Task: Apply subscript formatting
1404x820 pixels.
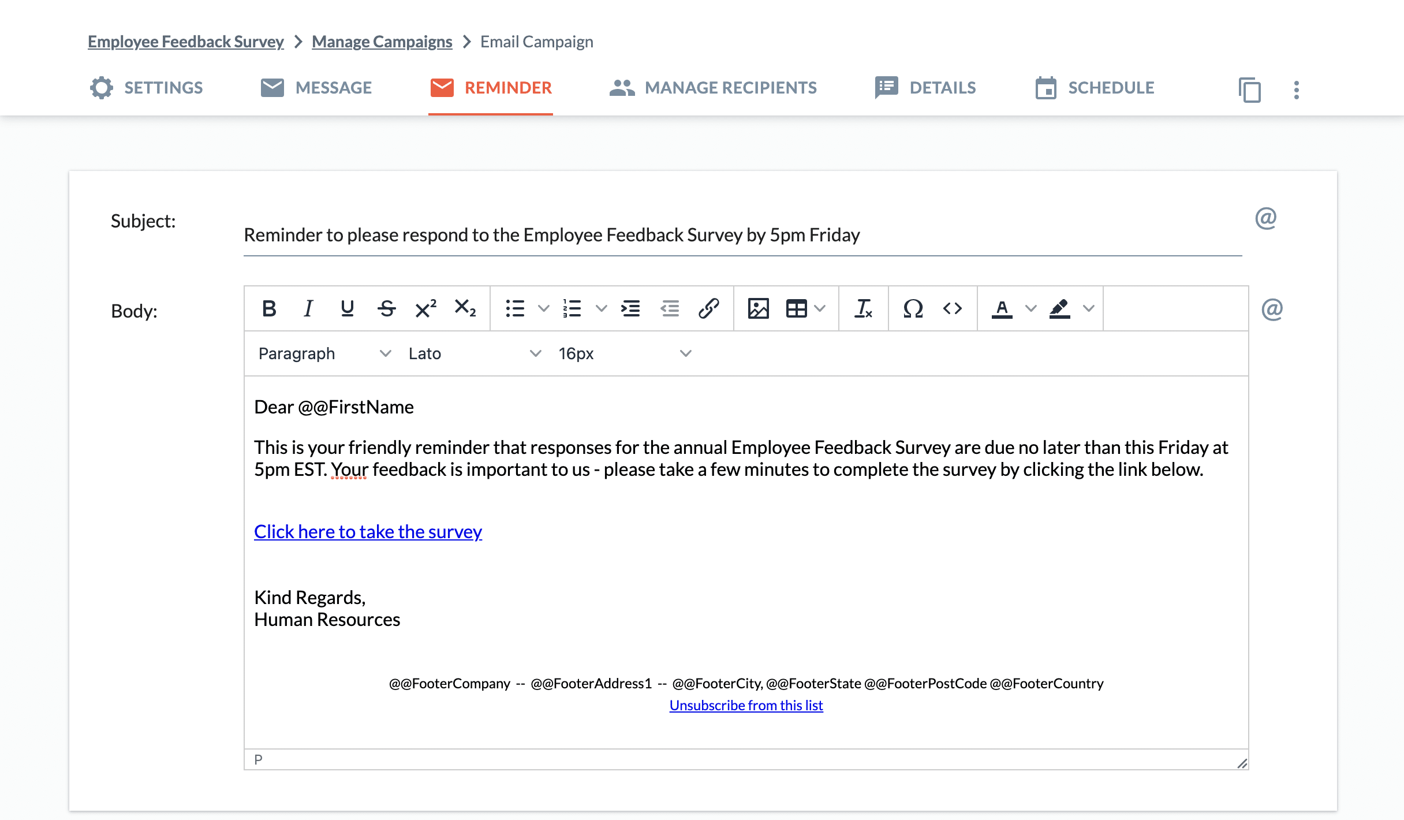Action: tap(465, 308)
